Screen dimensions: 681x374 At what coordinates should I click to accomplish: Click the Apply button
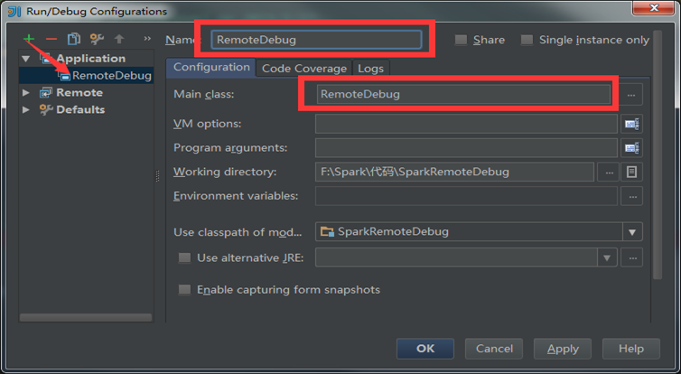[x=563, y=349]
